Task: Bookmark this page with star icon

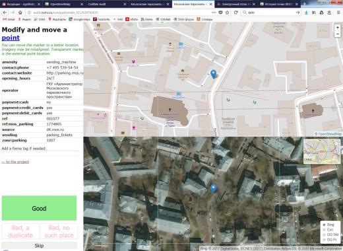Action: click(x=228, y=13)
